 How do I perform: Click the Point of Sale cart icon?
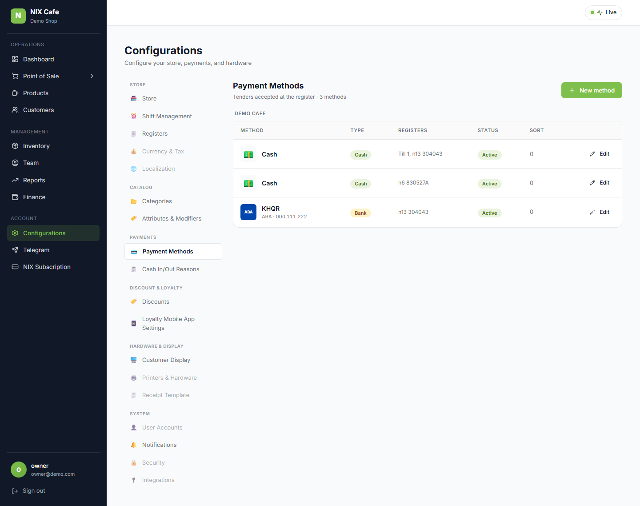pyautogui.click(x=15, y=76)
